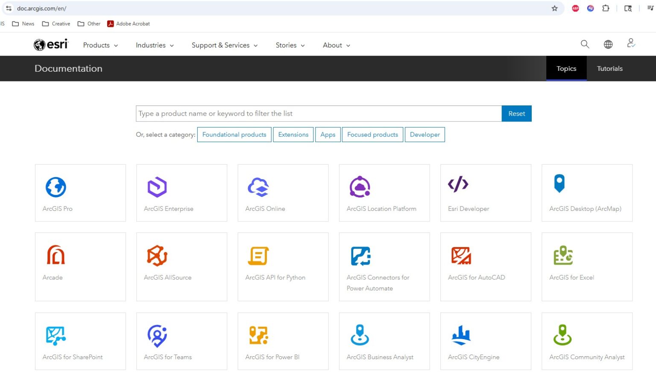Click the ArcGIS Pro globe icon
656x375 pixels.
point(56,187)
